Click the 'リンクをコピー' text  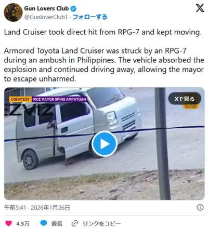pyautogui.click(x=101, y=223)
